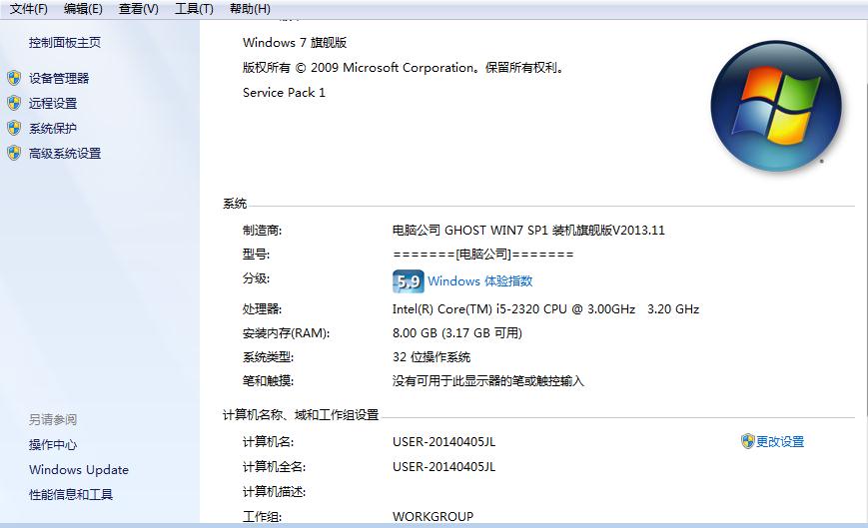Click the 笔和触摸: label
868x528 pixels.
(268, 381)
